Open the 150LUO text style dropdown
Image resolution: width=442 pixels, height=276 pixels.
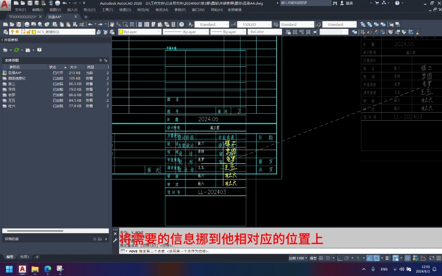pos(270,24)
